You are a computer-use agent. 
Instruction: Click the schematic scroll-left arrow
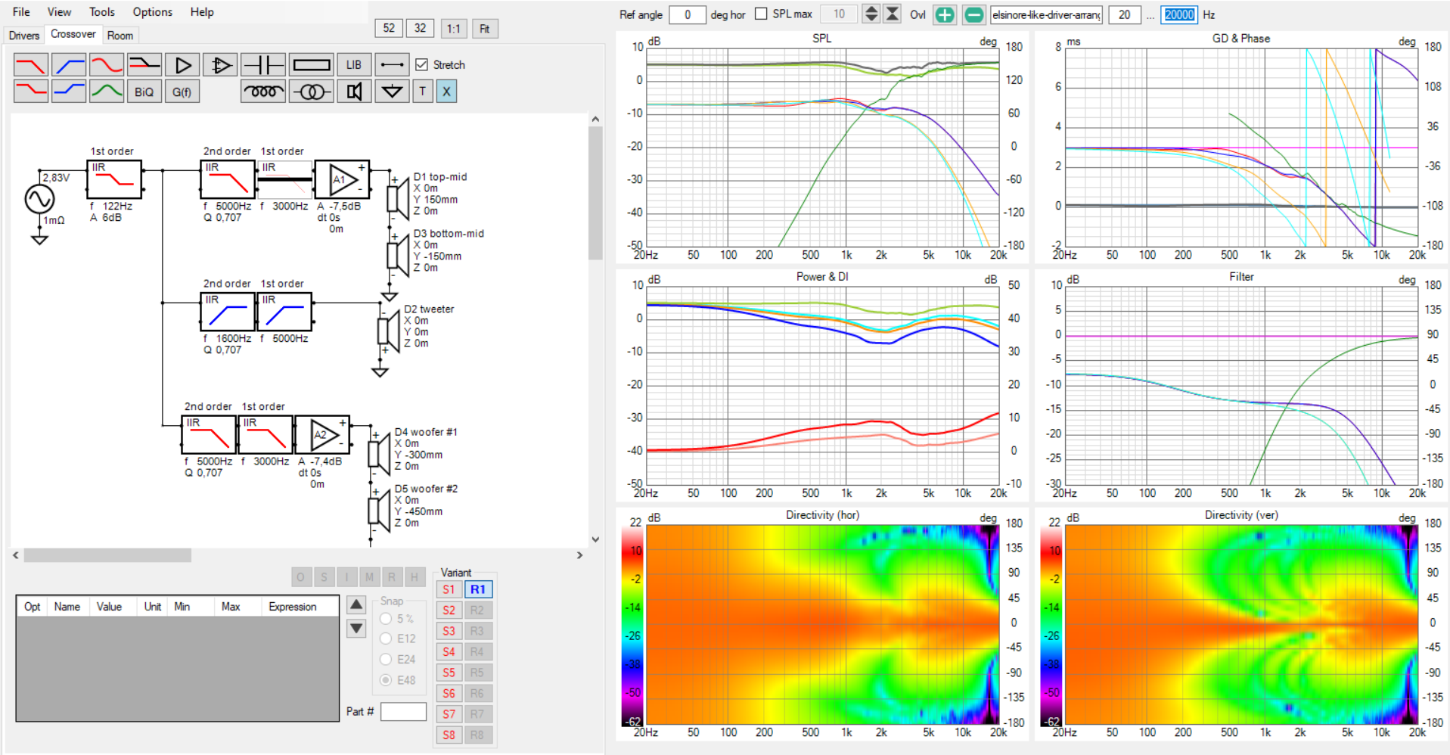tap(16, 555)
